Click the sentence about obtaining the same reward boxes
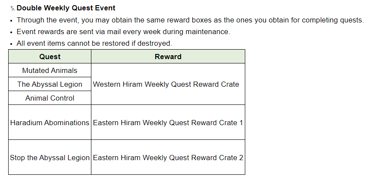Screen dimensions: 375x183 click(190, 20)
